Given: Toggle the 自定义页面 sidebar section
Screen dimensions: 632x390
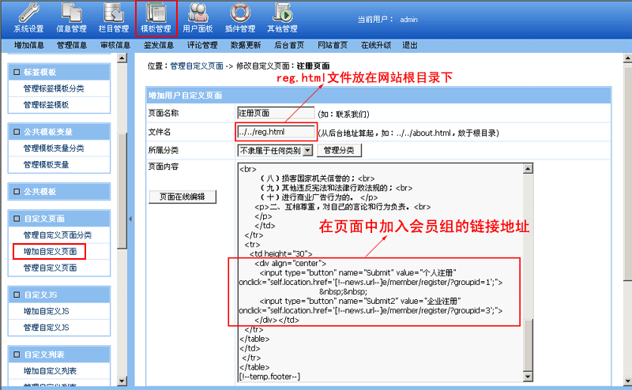Looking at the screenshot, I should pos(17,217).
